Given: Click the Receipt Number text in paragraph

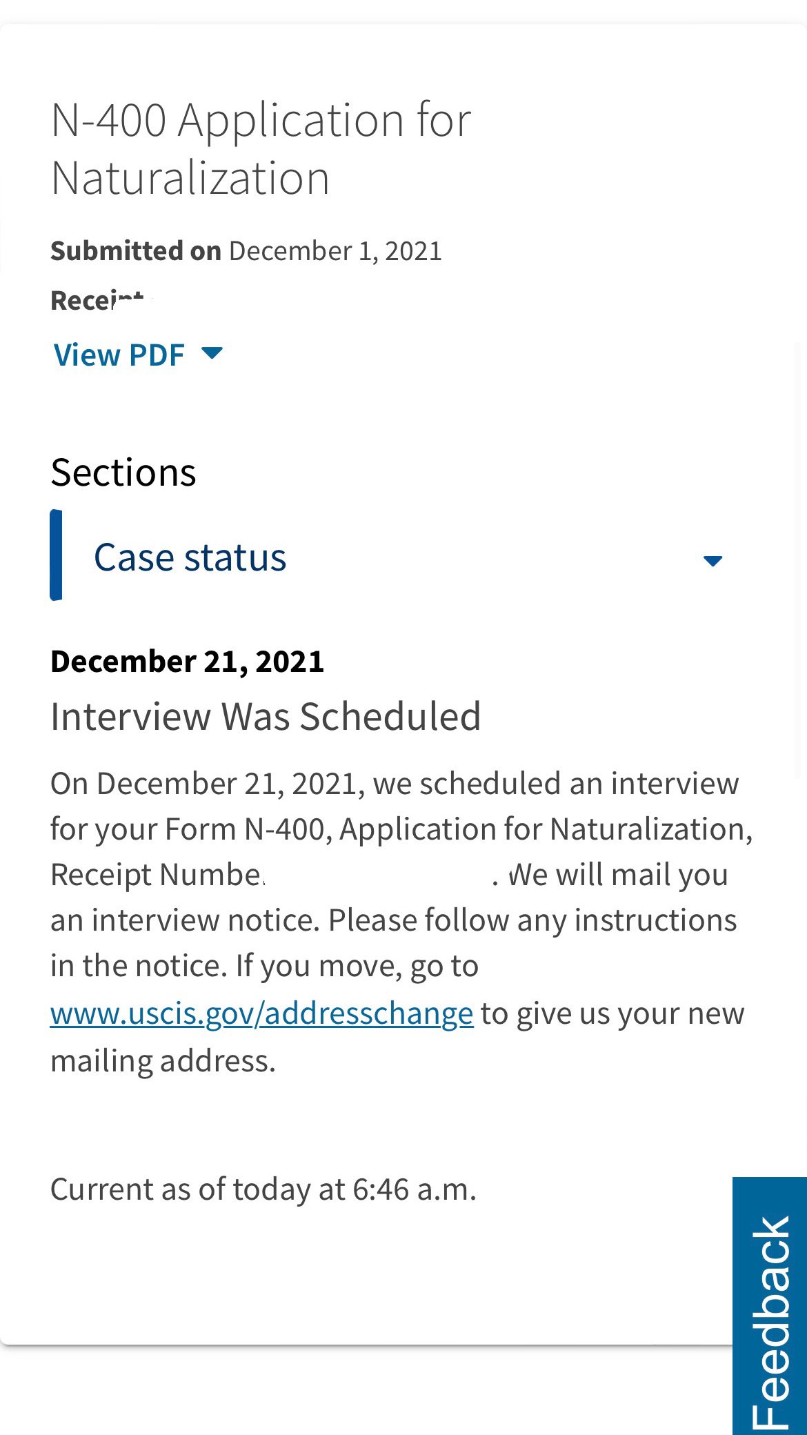Looking at the screenshot, I should pos(157,875).
